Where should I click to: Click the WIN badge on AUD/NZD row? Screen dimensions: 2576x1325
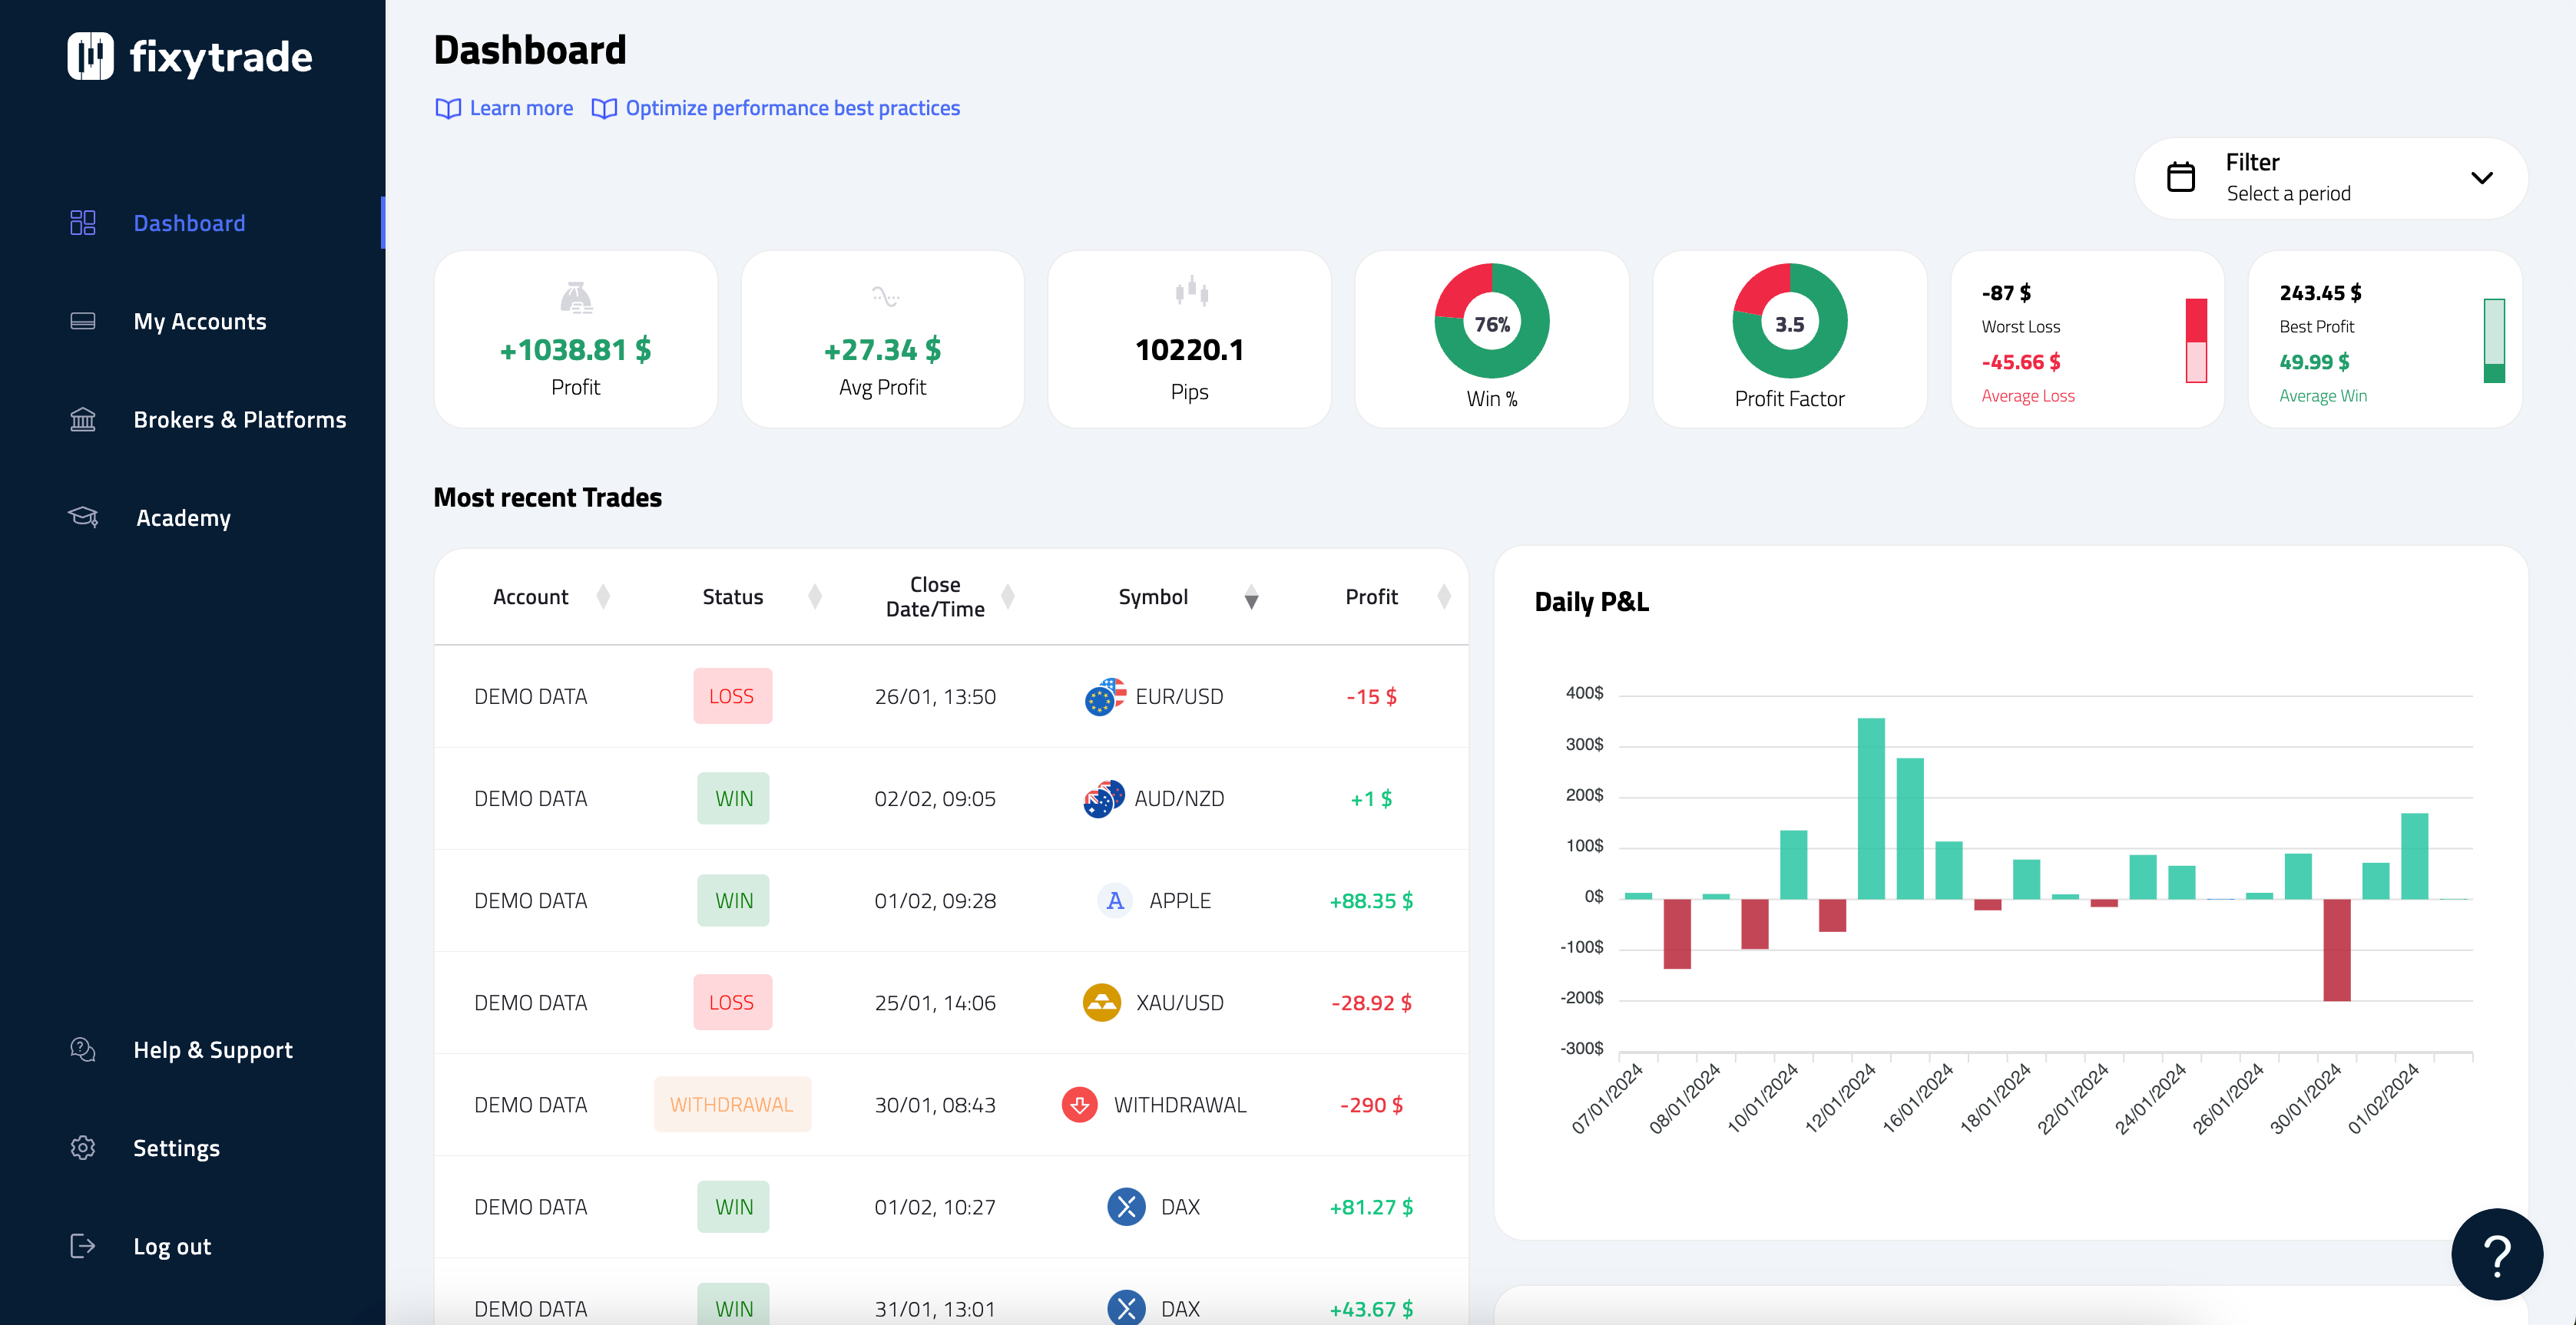click(733, 798)
